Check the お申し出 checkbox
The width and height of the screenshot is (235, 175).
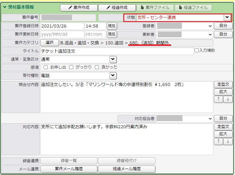click(45, 67)
